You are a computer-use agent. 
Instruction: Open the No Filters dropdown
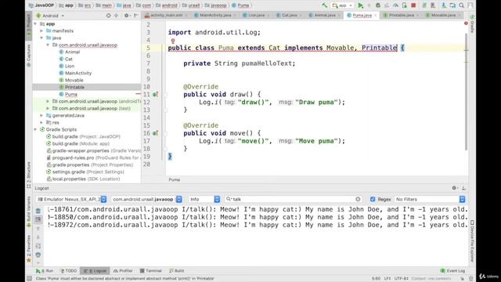tap(430, 199)
